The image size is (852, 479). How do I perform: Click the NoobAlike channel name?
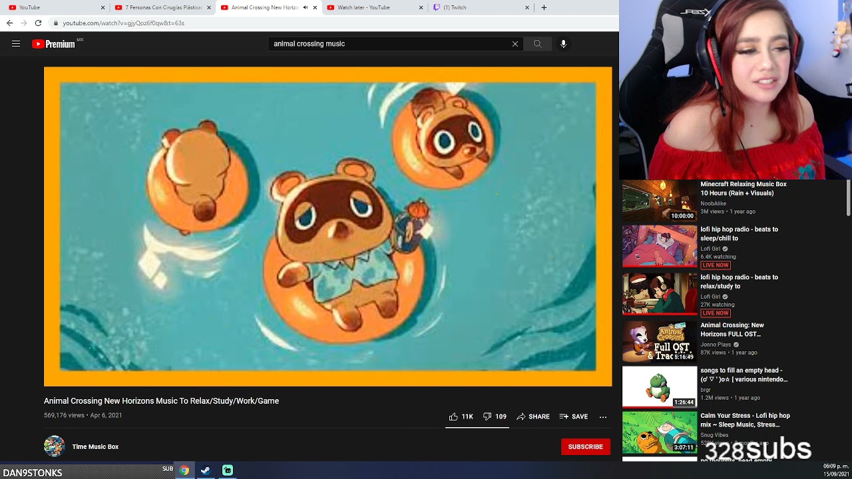(x=713, y=204)
